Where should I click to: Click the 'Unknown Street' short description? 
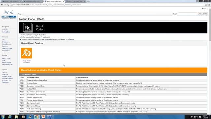32,83
